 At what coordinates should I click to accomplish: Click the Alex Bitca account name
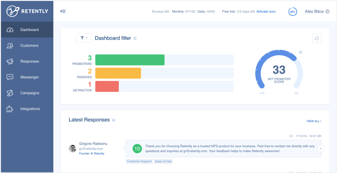[314, 11]
